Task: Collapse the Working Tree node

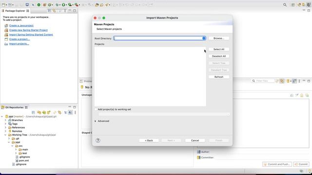Action: tap(5, 135)
